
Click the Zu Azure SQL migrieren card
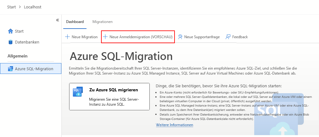coord(109,97)
